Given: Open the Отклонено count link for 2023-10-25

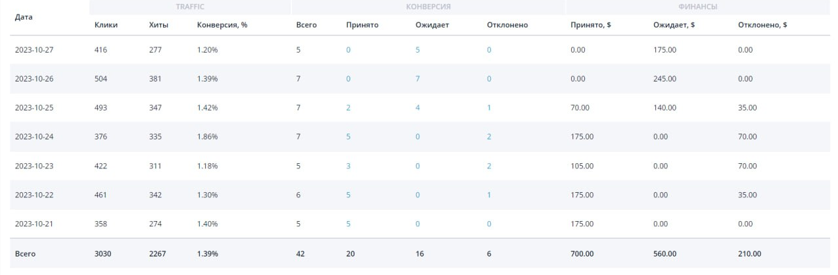Looking at the screenshot, I should click(489, 108).
